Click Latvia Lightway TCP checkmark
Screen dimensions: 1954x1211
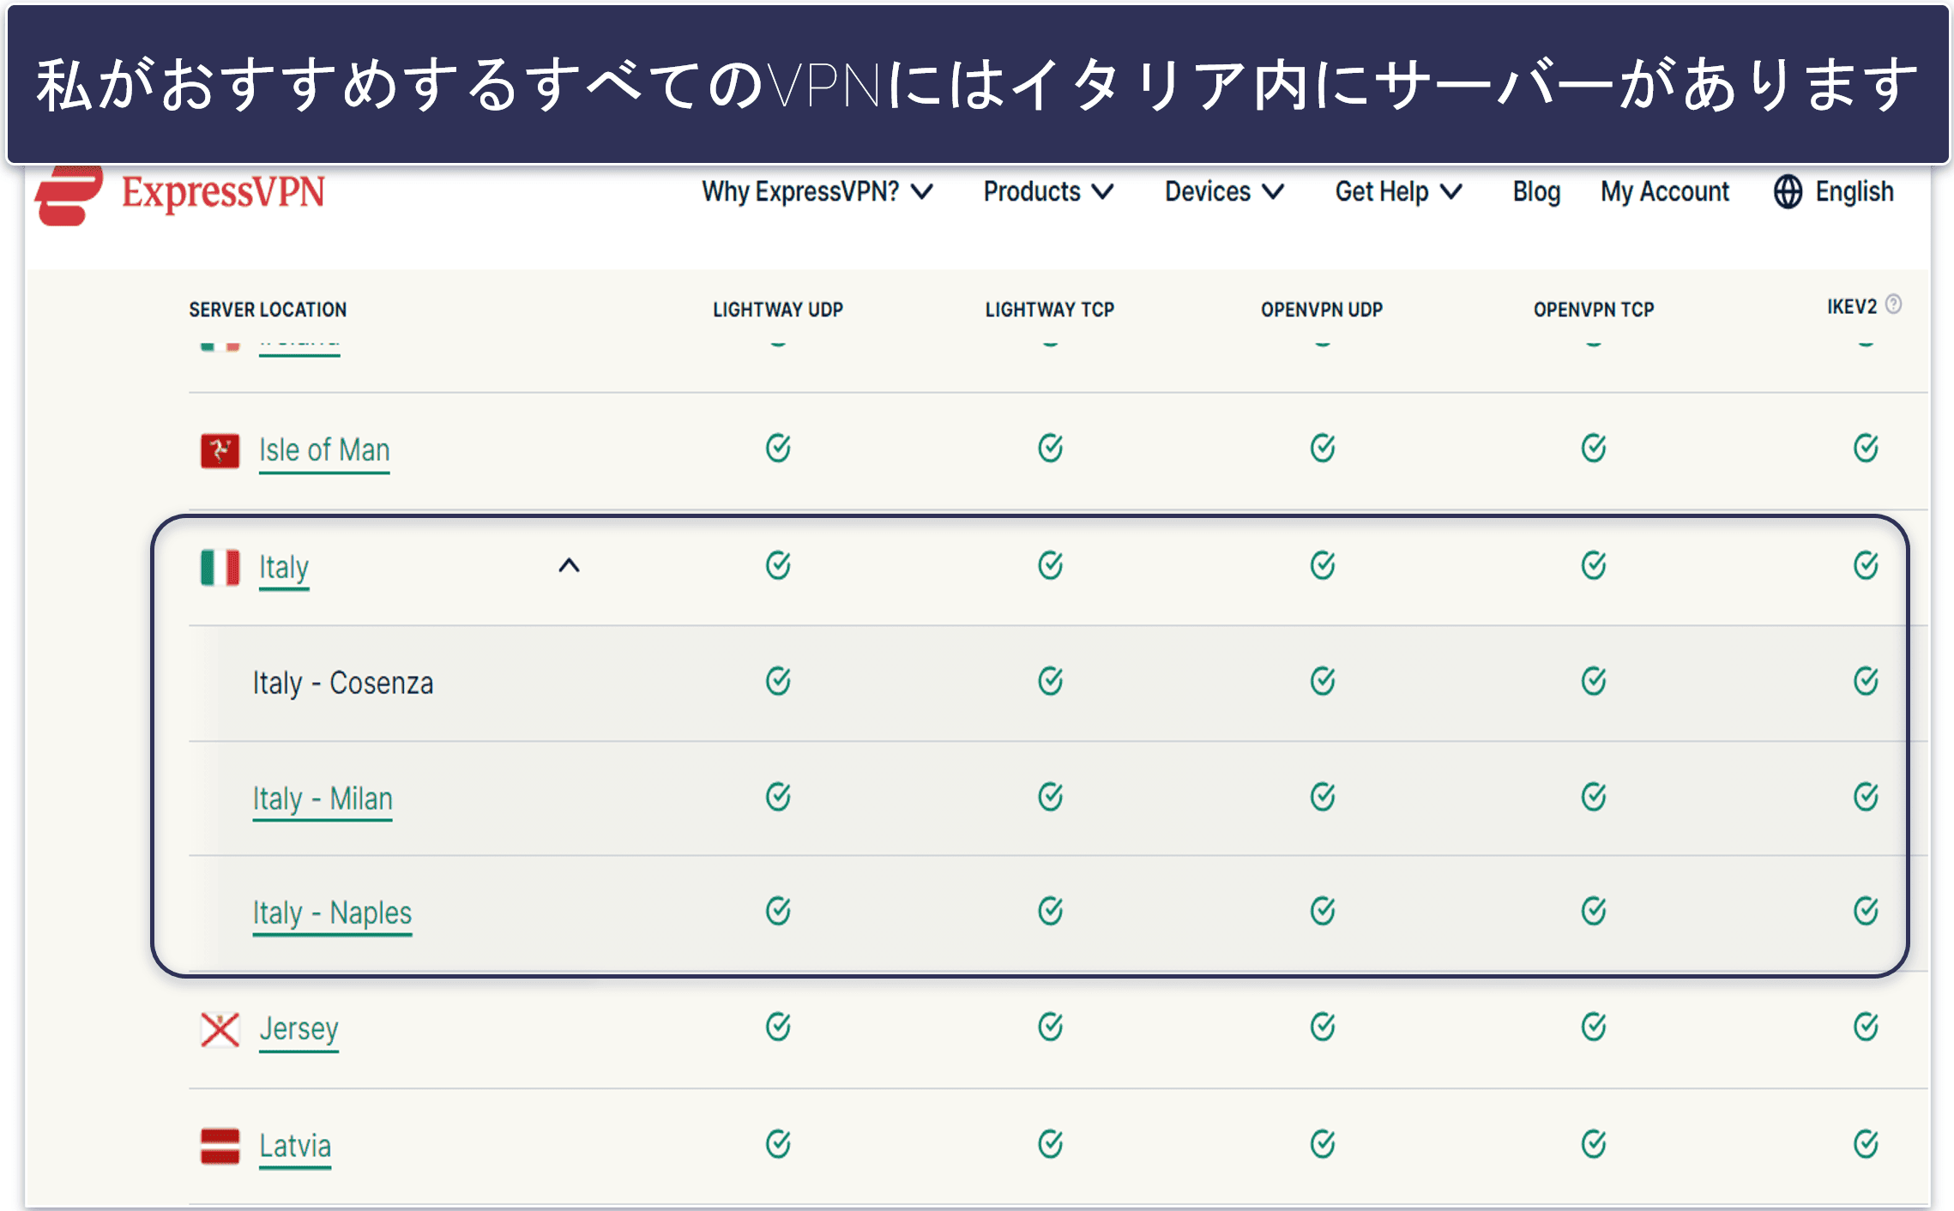tap(1050, 1143)
